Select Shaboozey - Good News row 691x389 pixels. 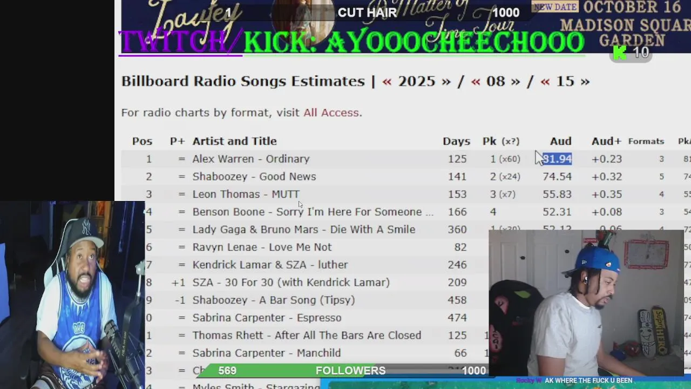pos(406,176)
